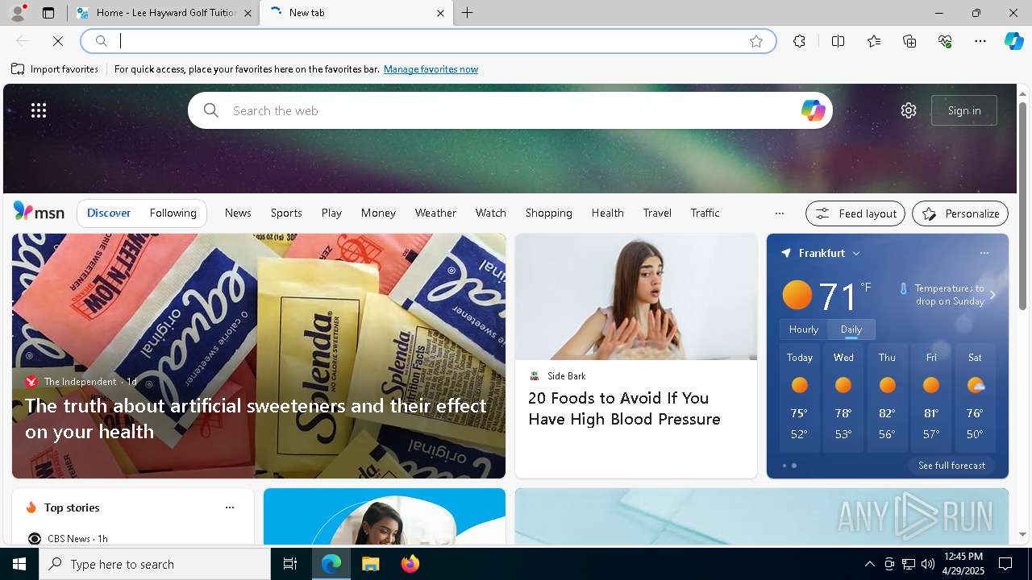The height and width of the screenshot is (580, 1032).
Task: Open the Shopping category
Action: pyautogui.click(x=548, y=213)
